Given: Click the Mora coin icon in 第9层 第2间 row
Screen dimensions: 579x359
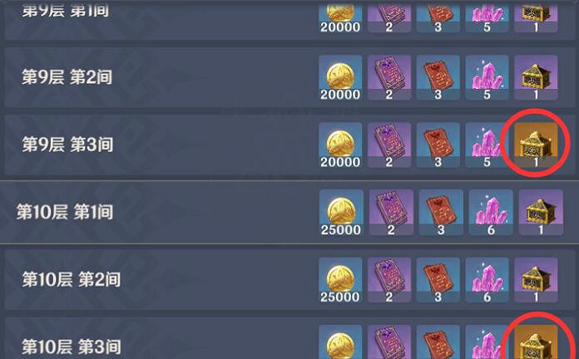Looking at the screenshot, I should click(x=340, y=77).
